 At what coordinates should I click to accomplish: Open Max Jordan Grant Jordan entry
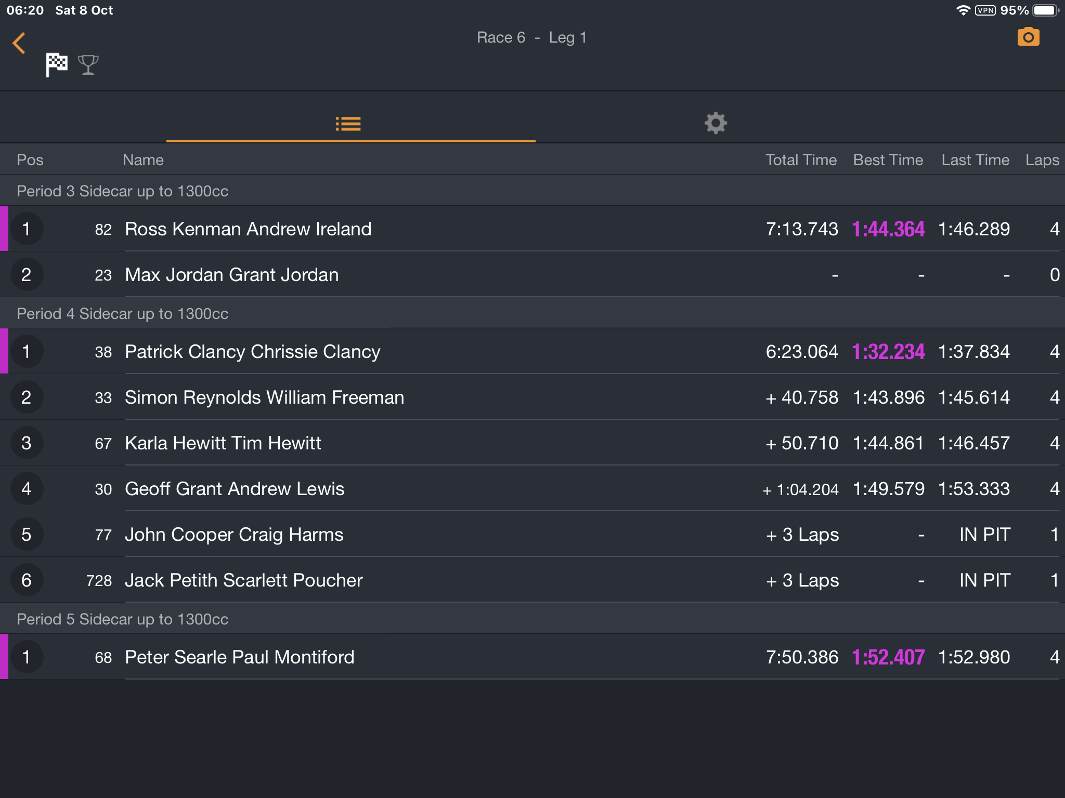532,274
